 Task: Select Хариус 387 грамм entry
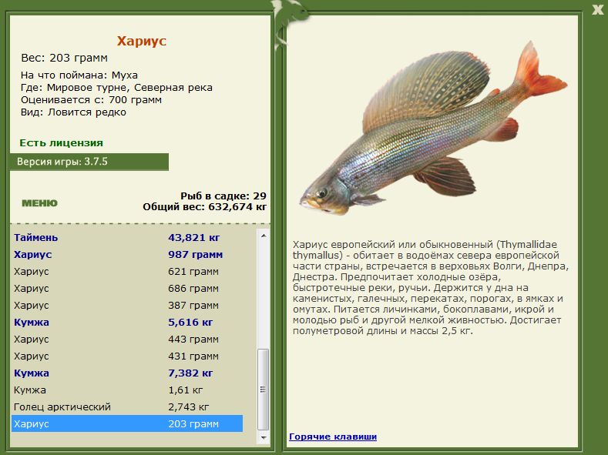click(x=127, y=305)
